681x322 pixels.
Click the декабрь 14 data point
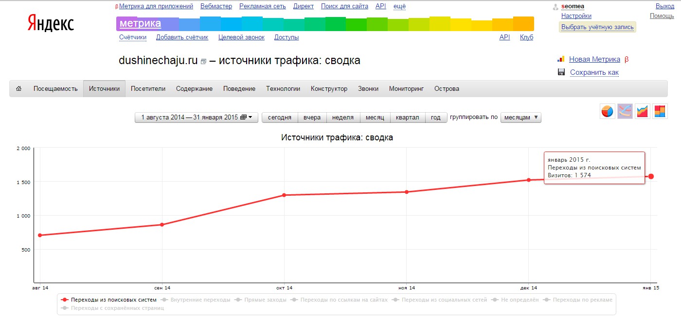click(x=529, y=180)
